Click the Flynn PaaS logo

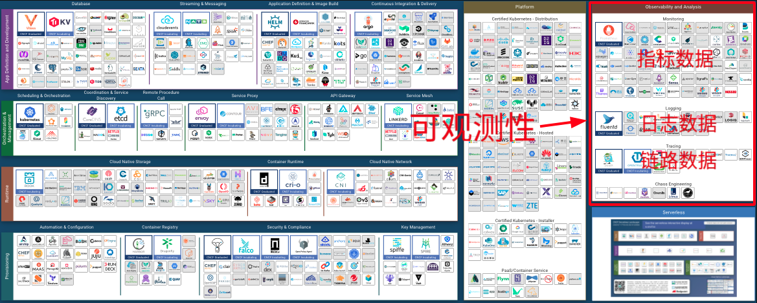coord(504,279)
